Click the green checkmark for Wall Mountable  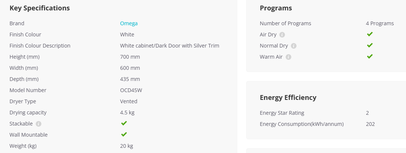coord(124,134)
